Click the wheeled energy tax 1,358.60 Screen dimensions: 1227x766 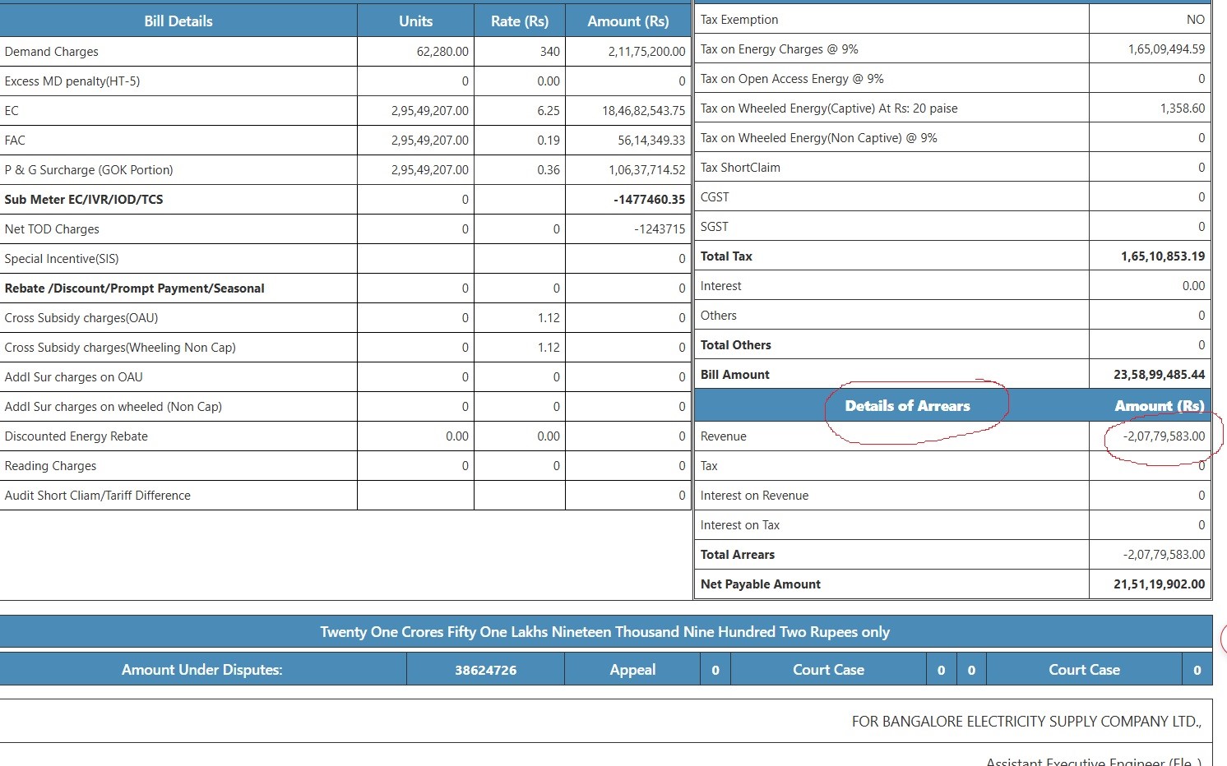pyautogui.click(x=1183, y=108)
